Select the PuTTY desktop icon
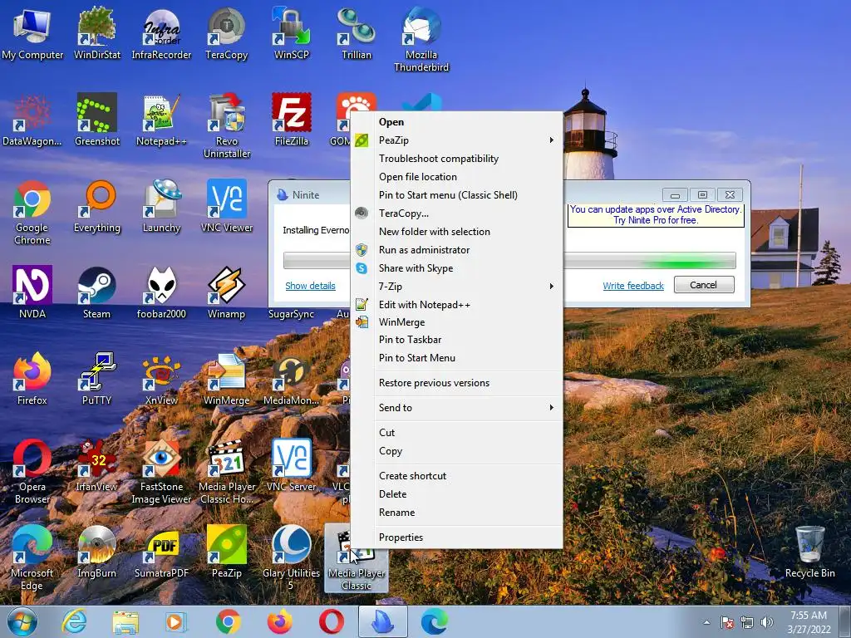Viewport: 851px width, 638px height. coord(97,379)
